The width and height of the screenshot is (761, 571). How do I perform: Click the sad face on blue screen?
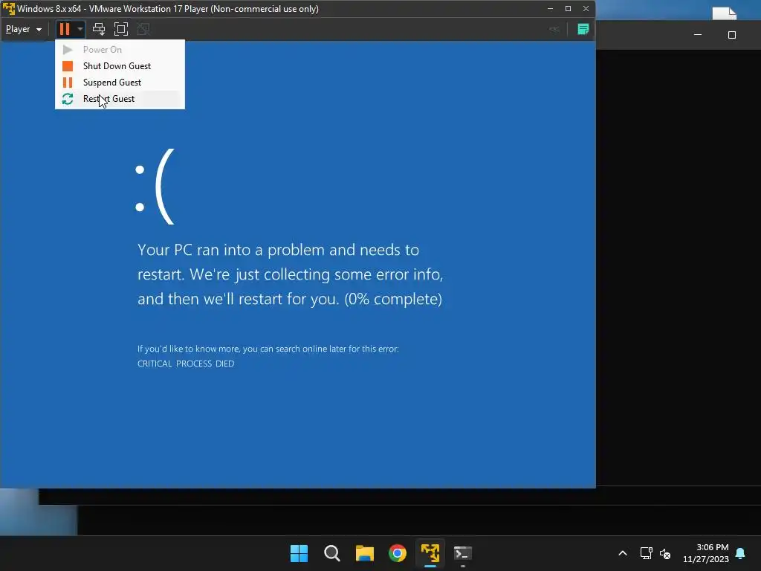tap(155, 187)
